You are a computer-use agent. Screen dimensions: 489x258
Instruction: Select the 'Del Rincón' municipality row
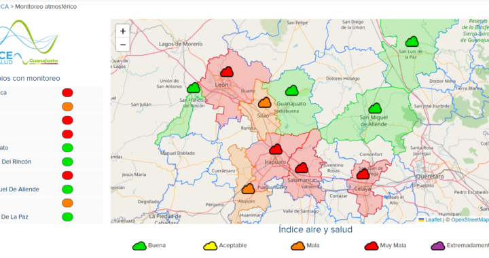click(51, 162)
